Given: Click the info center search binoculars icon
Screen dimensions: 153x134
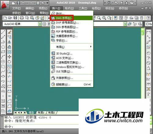Looking at the screenshot, I should [x=109, y=3].
